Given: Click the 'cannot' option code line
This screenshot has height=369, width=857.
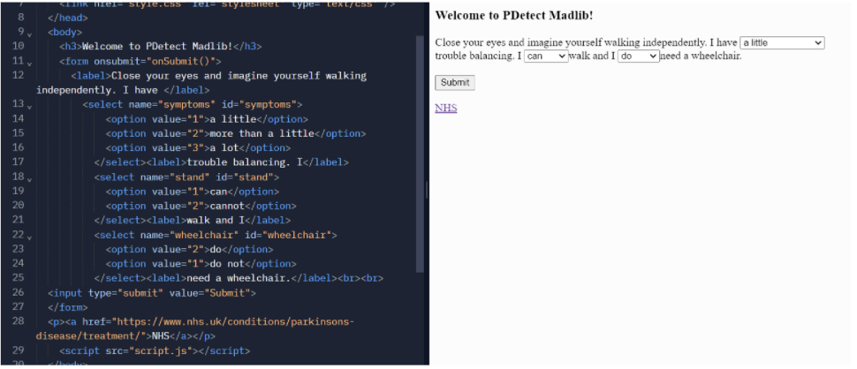Looking at the screenshot, I should pos(201,206).
